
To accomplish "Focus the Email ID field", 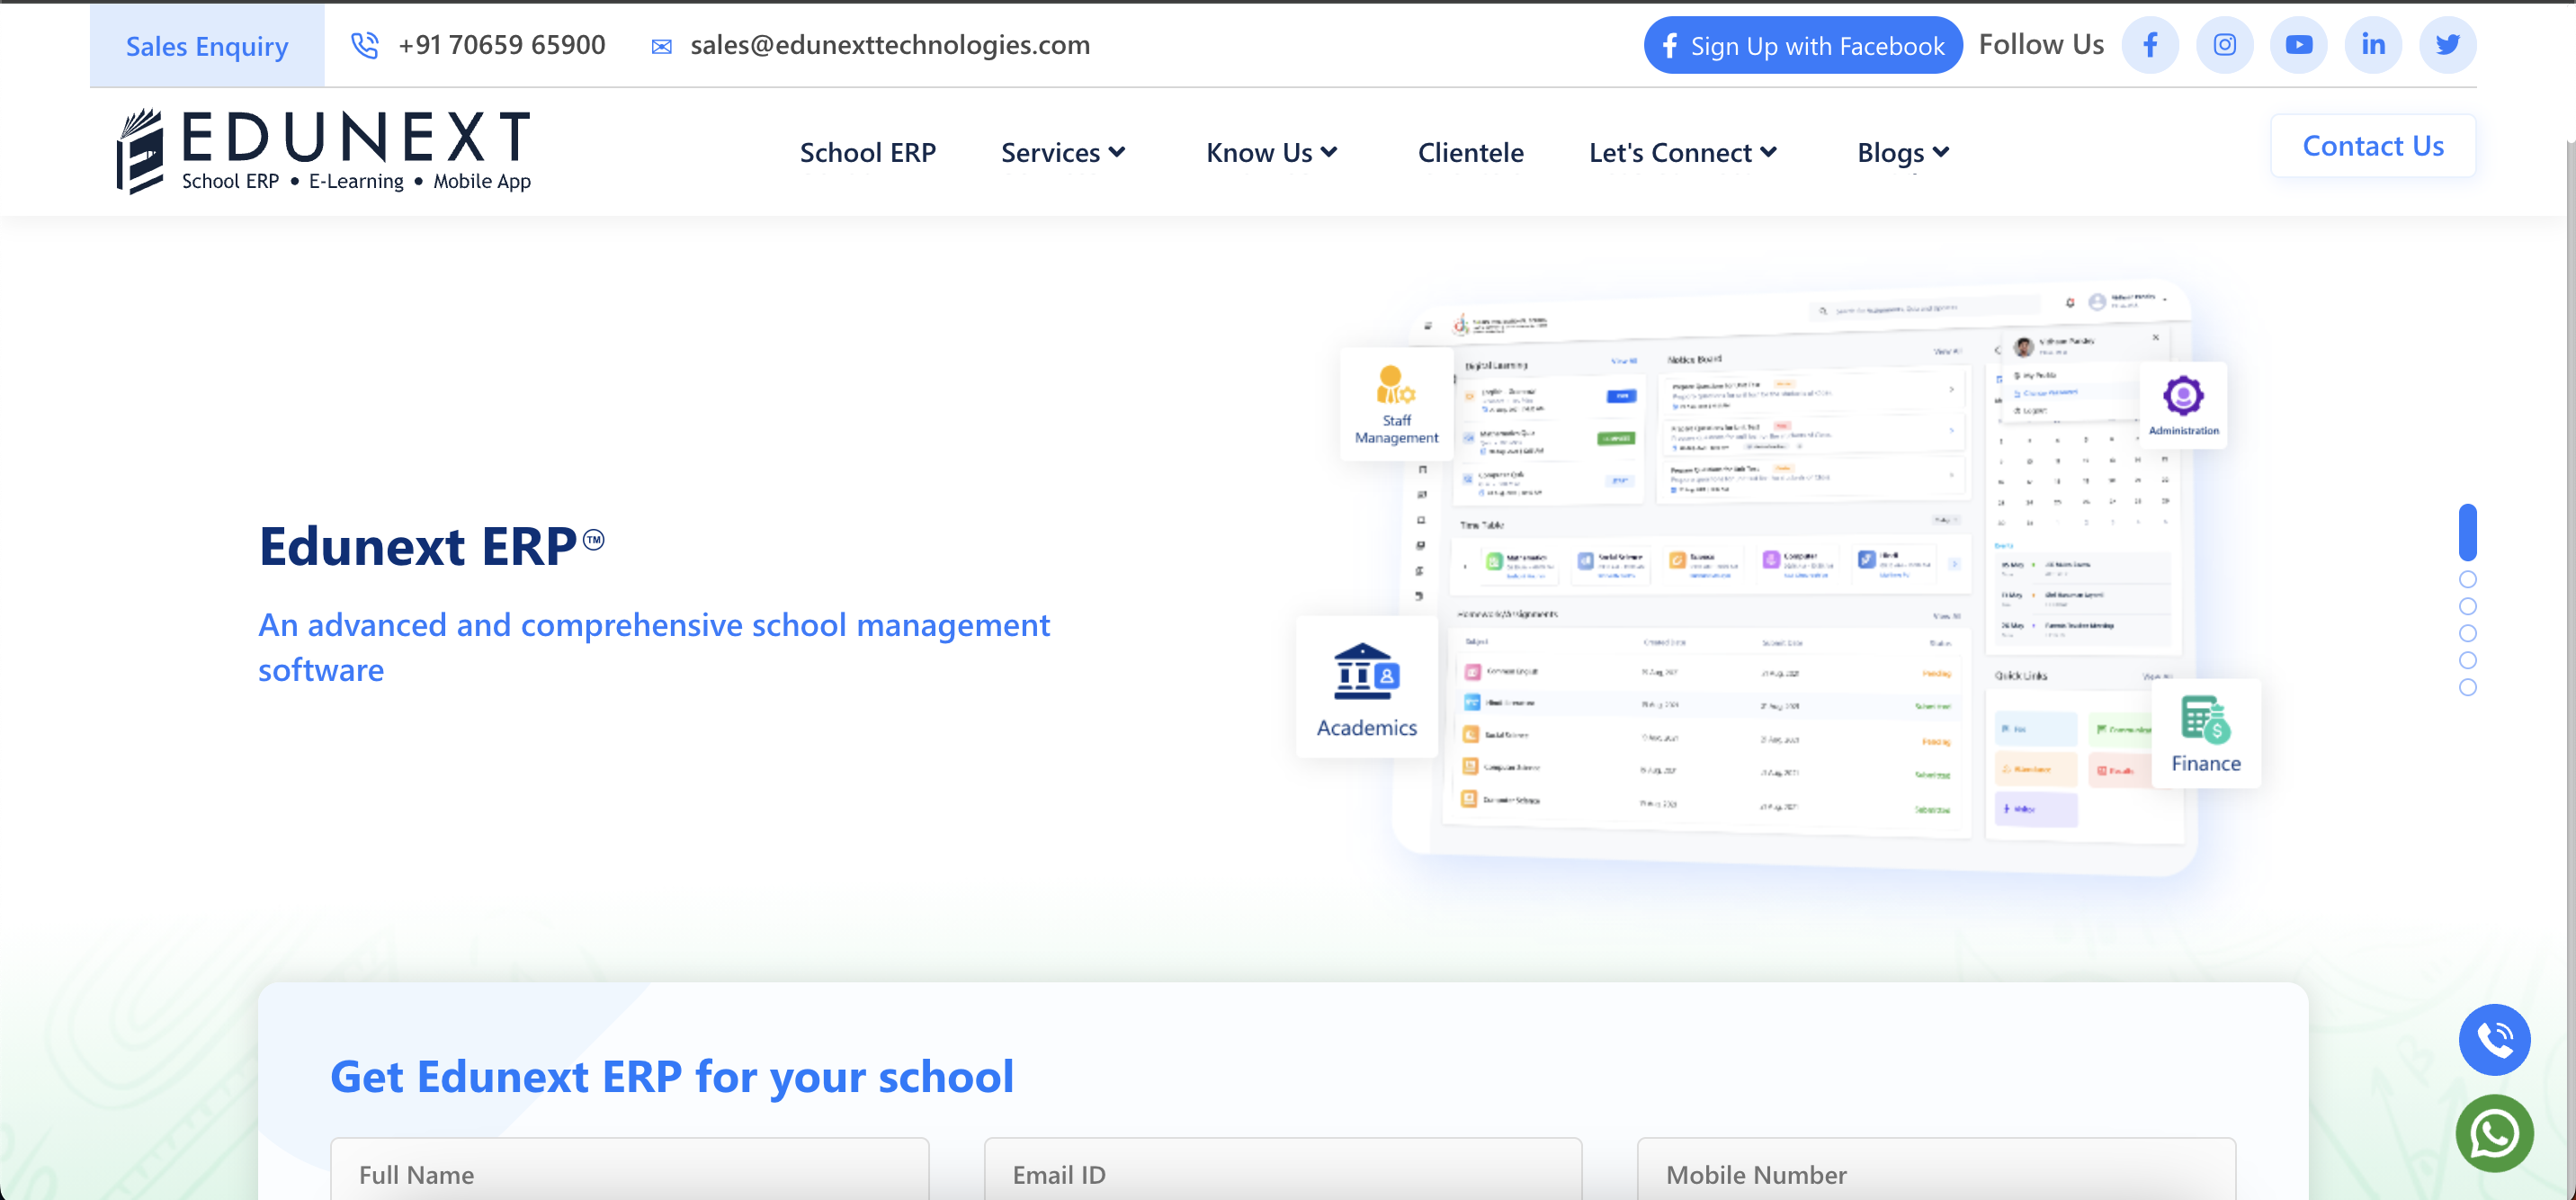I will tap(1282, 1170).
